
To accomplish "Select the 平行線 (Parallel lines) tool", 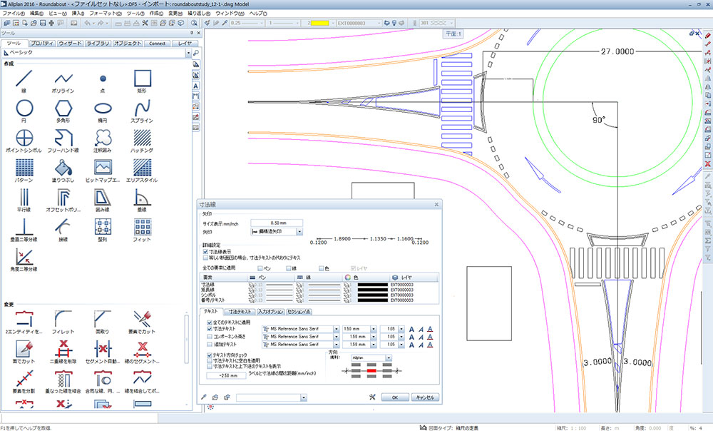I will (24, 197).
